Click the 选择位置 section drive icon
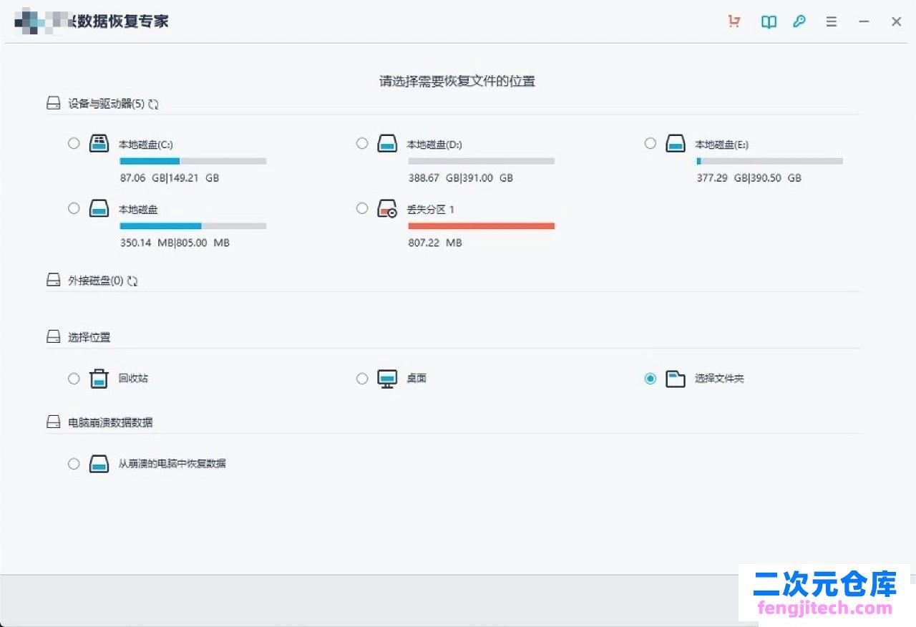This screenshot has width=916, height=627. tap(53, 336)
